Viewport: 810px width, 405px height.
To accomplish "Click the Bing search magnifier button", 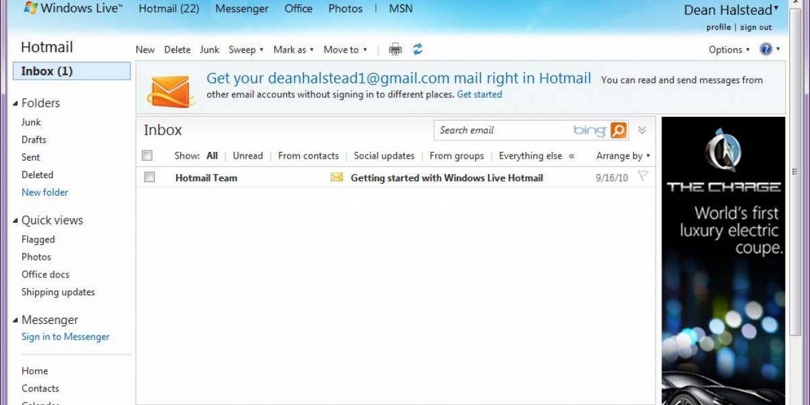I will tap(619, 130).
